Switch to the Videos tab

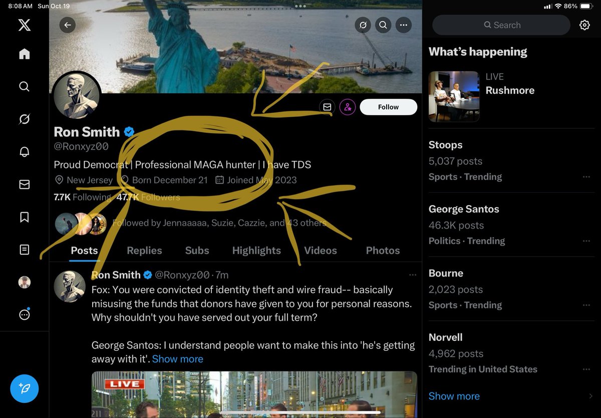[x=321, y=251]
